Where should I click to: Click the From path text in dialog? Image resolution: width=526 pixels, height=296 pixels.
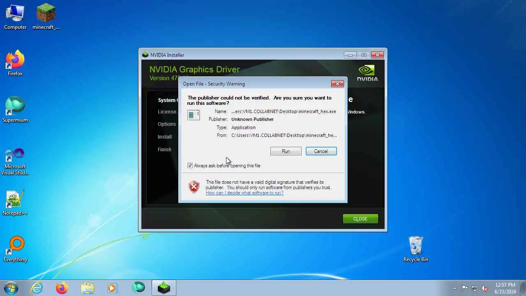click(284, 135)
